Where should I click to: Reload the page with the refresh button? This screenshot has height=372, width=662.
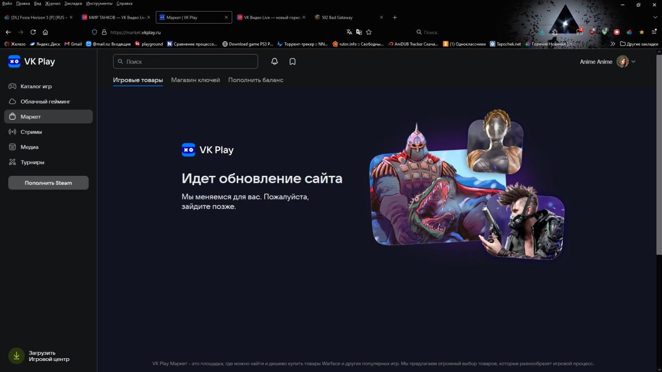33,32
